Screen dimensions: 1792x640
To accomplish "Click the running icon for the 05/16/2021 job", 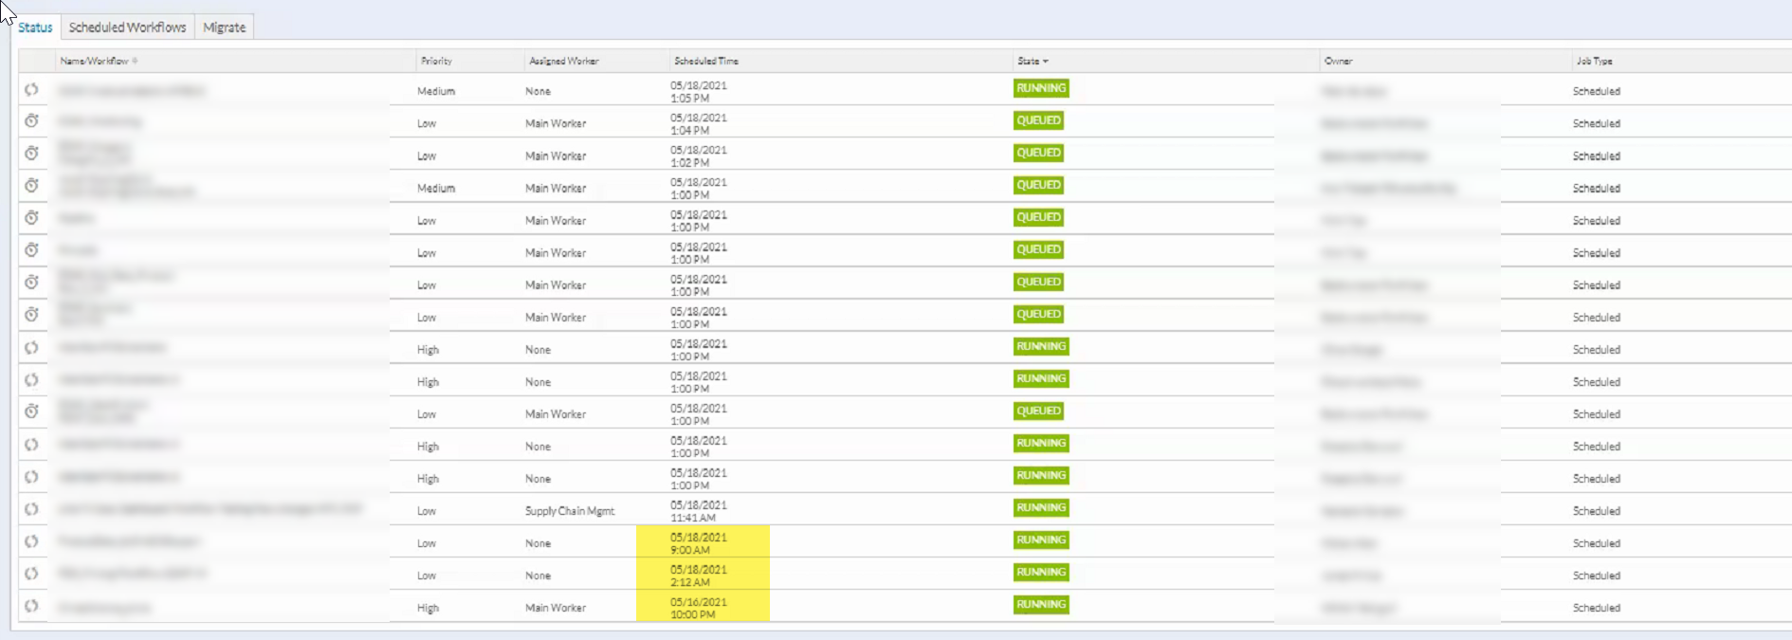I will pyautogui.click(x=31, y=606).
